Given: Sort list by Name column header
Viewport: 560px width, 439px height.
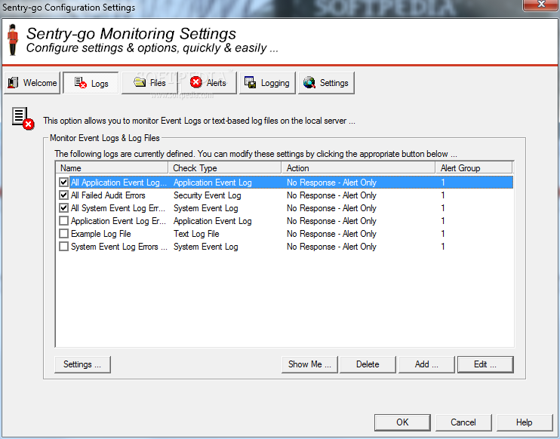Looking at the screenshot, I should tap(112, 167).
